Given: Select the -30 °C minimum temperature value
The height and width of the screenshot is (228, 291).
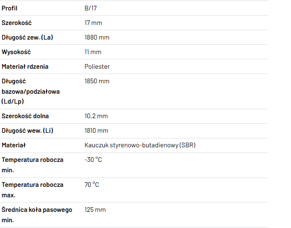Looking at the screenshot, I should [x=93, y=160].
